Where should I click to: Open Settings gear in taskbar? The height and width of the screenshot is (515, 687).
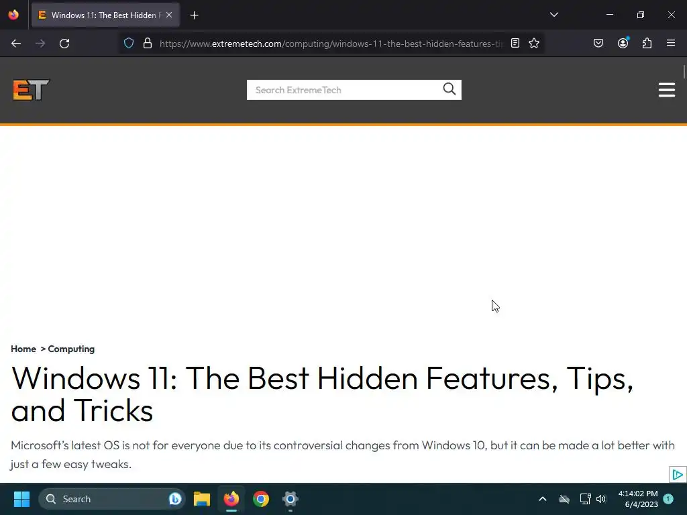(x=290, y=499)
